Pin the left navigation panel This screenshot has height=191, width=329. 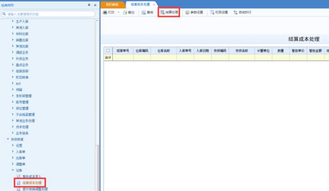[x=89, y=5]
